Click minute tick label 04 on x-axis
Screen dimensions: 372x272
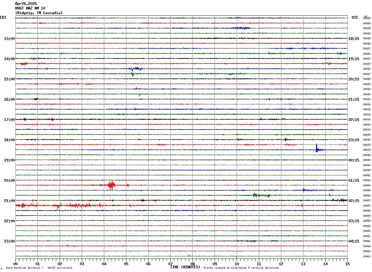pos(104,264)
